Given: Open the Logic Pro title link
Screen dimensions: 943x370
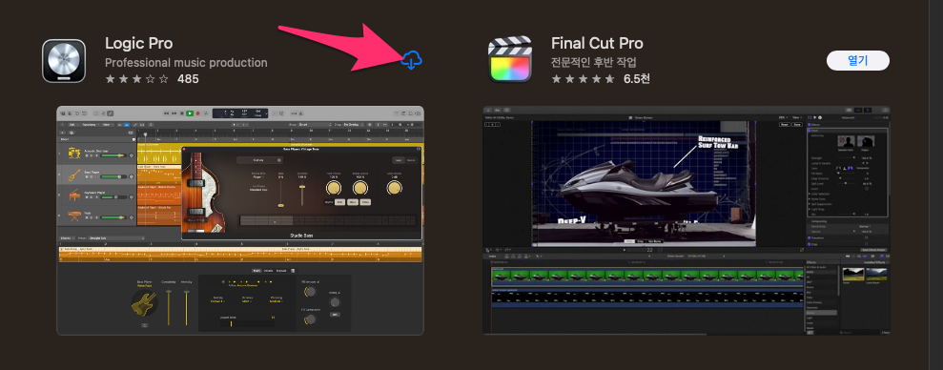Looking at the screenshot, I should 139,43.
